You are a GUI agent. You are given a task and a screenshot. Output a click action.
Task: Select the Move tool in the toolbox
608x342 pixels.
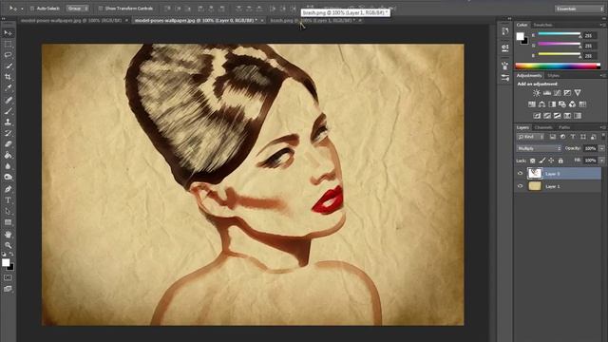point(8,32)
